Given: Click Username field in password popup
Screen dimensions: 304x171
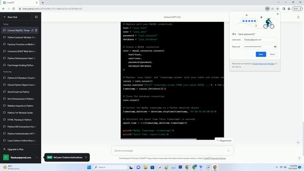Looking at the screenshot, I should tap(260, 40).
